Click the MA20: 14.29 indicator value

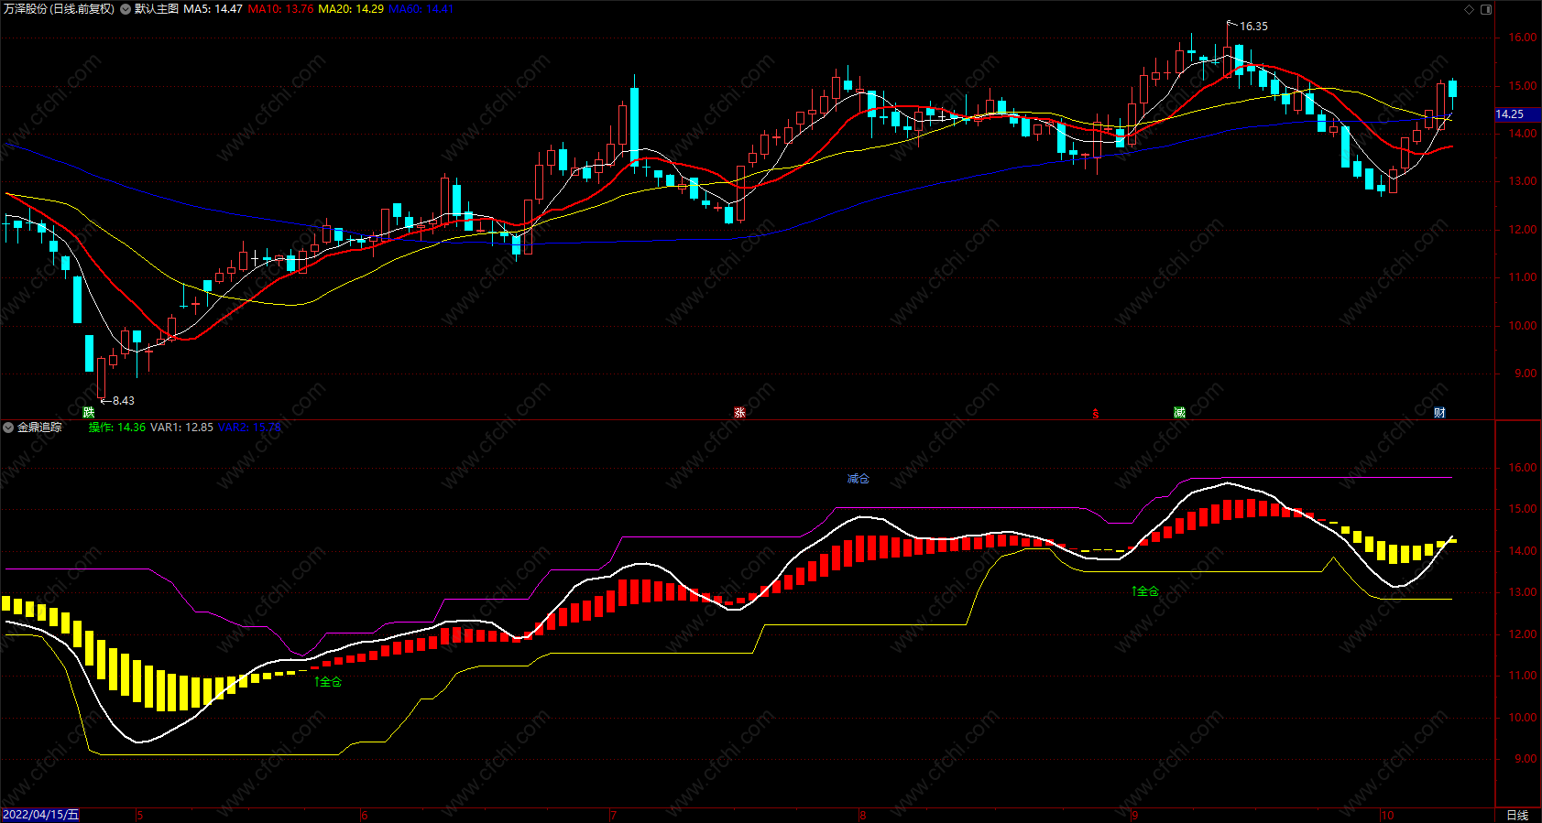pos(351,9)
